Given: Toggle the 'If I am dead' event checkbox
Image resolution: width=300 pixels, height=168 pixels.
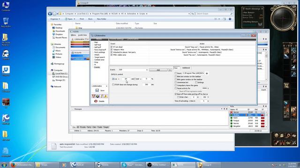Looking at the screenshot, I should coord(112,47).
